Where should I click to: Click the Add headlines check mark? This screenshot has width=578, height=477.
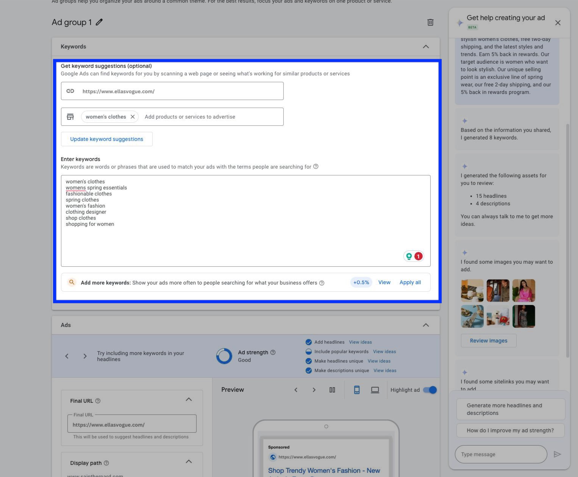[309, 342]
